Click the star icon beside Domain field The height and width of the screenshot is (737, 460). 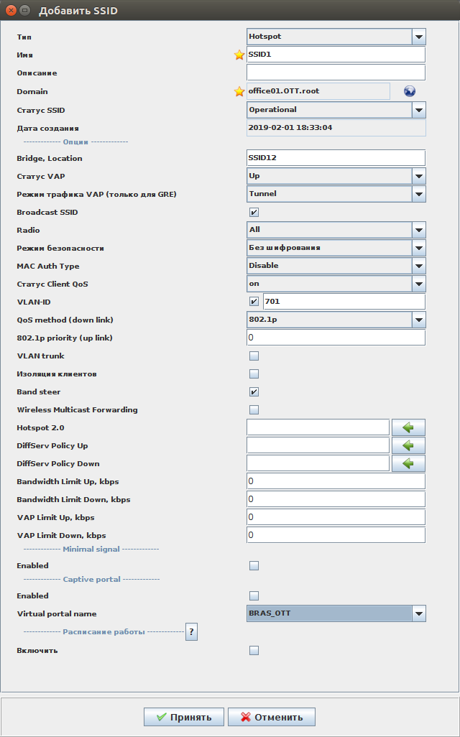[x=239, y=91]
